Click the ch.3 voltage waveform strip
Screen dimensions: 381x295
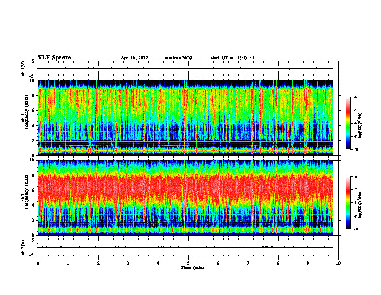(x=188, y=247)
